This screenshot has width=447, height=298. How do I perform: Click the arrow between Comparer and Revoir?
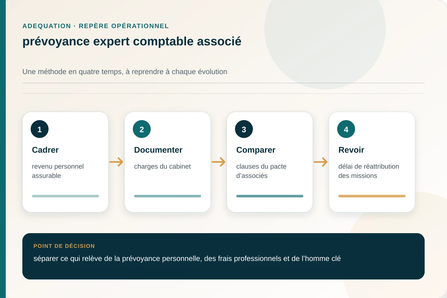coord(321,162)
